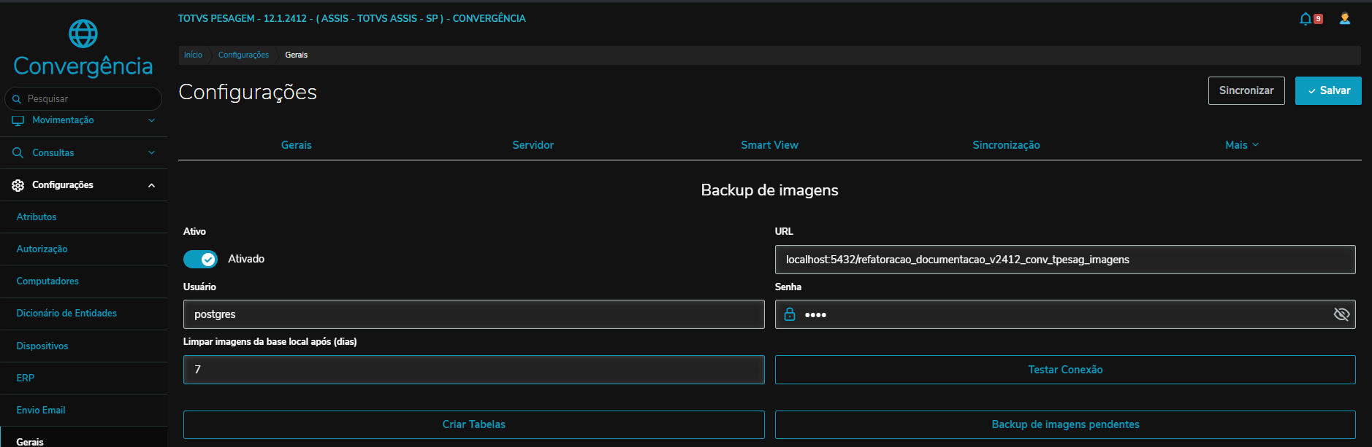This screenshot has height=447, width=1372.
Task: Click the search magnifier icon in sidebar
Action: click(x=17, y=99)
